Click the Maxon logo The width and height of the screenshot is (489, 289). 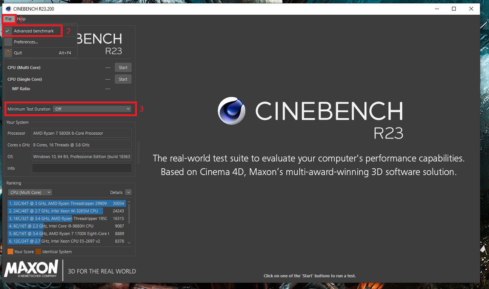pos(31,269)
